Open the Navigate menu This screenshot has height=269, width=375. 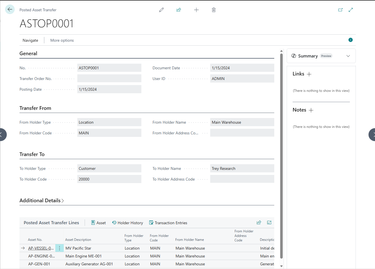(x=30, y=40)
